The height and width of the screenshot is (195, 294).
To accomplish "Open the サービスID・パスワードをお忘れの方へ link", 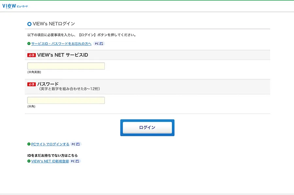I will point(62,43).
